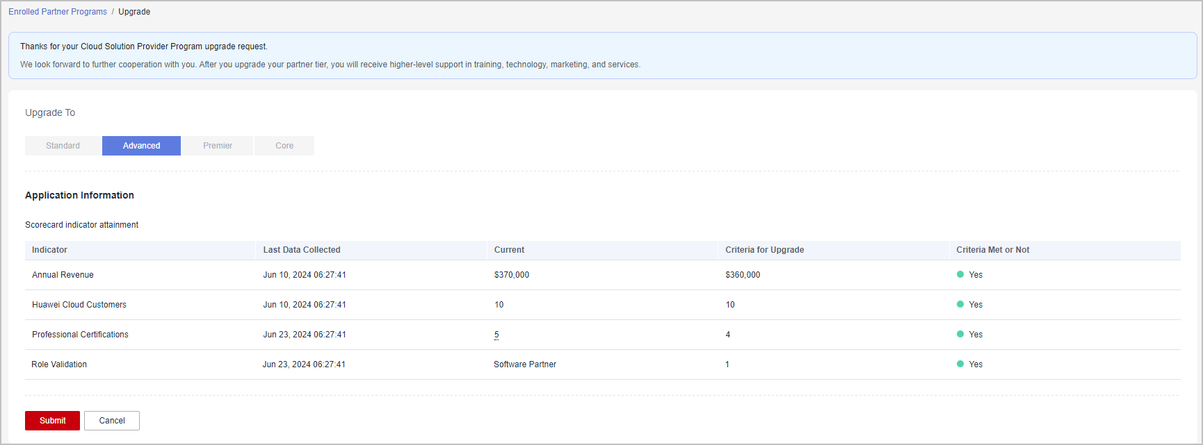This screenshot has height=445, width=1203.
Task: Select the Annual Revenue indicator row
Action: (63, 275)
